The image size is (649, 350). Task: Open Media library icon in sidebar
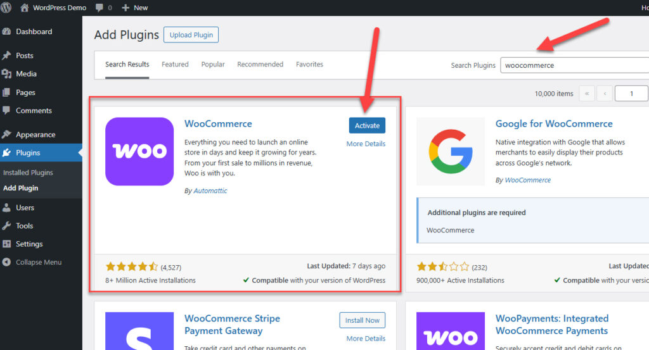coord(6,73)
